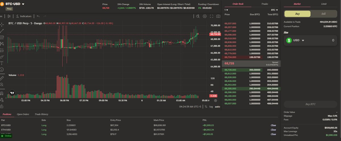Screen dimensions: 341x141
Task: Click the Max Leverage 20x value
Action: [x=335, y=132]
